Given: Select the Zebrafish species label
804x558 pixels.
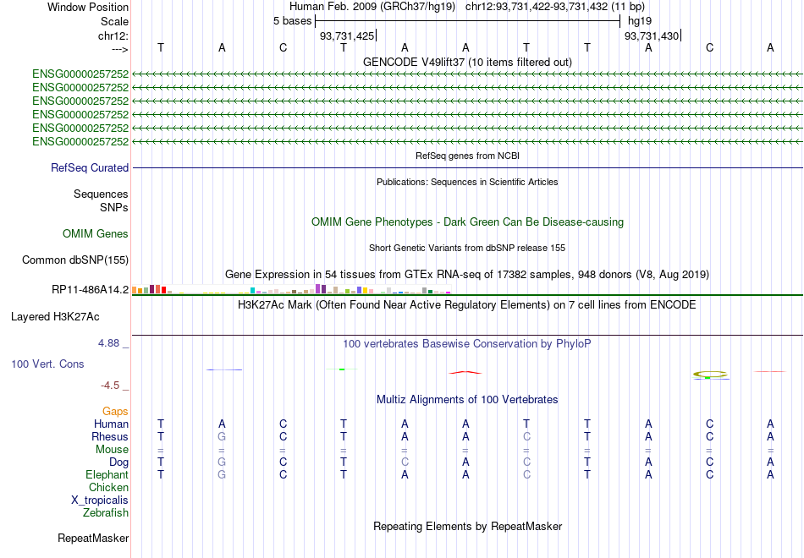Looking at the screenshot, I should [106, 512].
